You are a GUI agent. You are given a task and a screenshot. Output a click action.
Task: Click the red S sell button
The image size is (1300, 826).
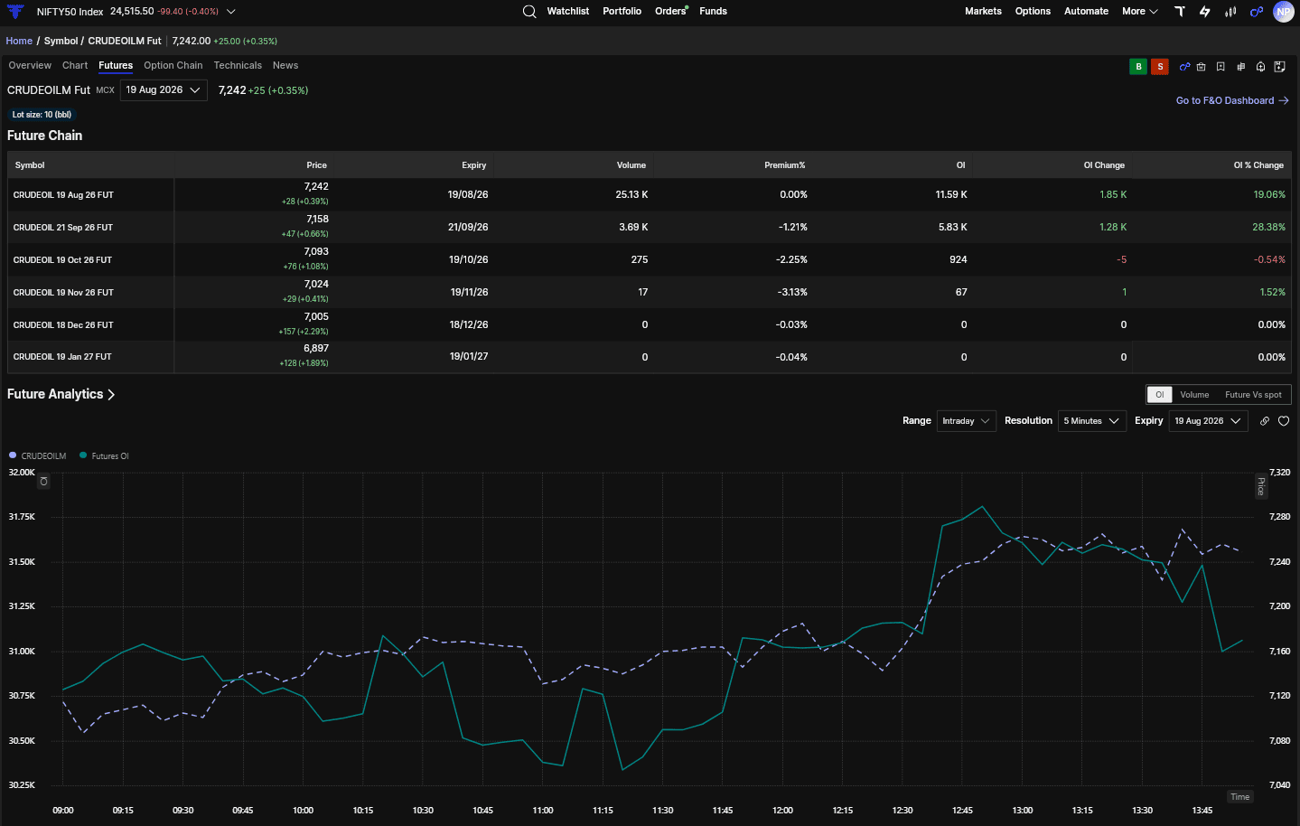(1160, 67)
